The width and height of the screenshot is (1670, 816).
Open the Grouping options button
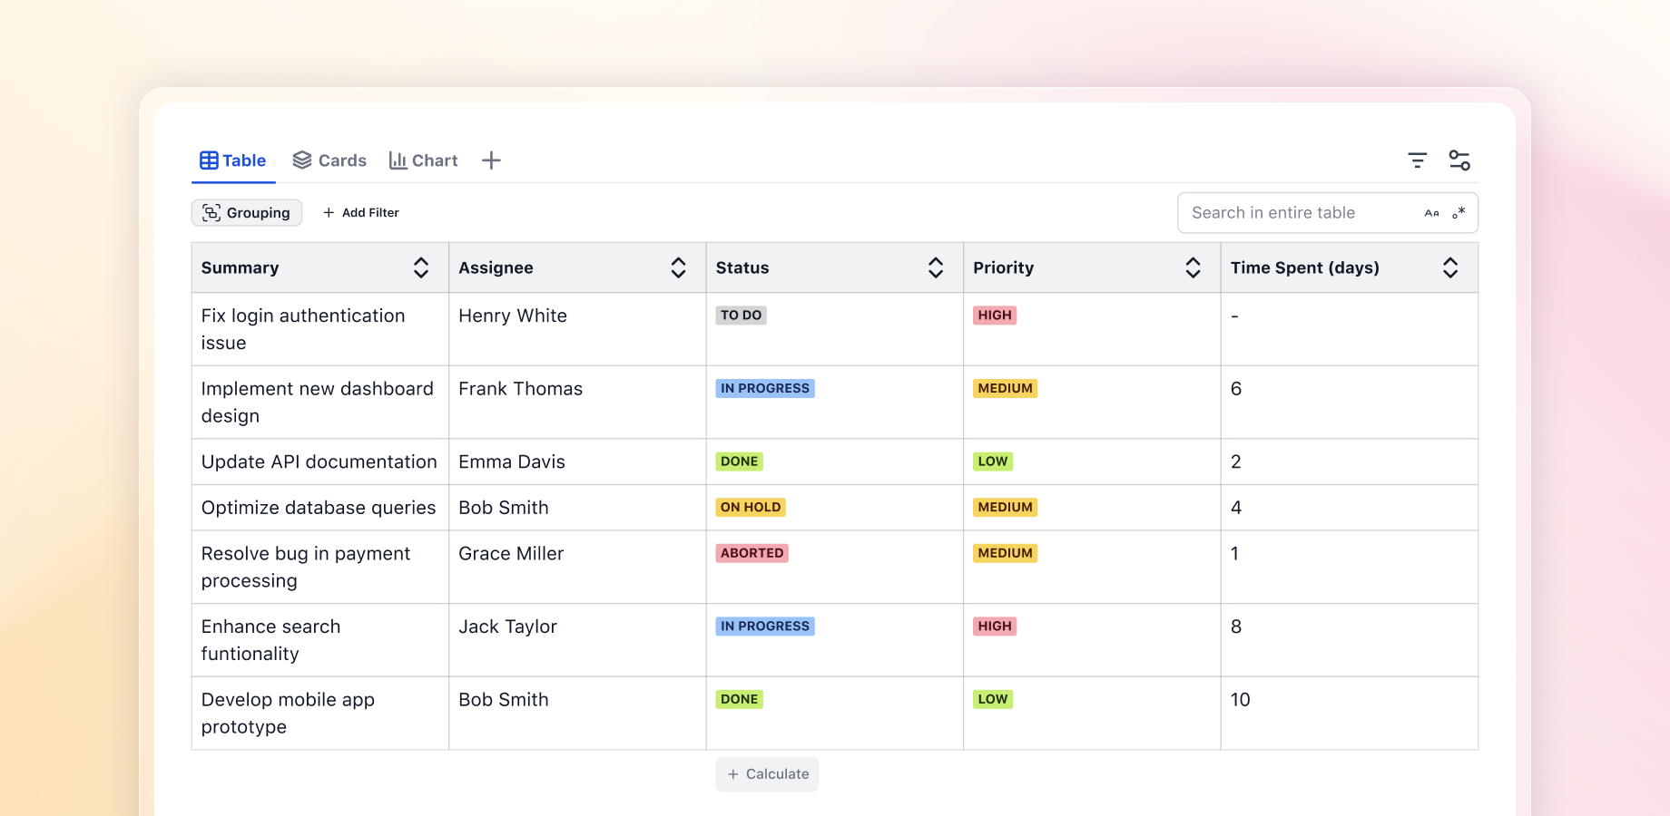point(247,213)
